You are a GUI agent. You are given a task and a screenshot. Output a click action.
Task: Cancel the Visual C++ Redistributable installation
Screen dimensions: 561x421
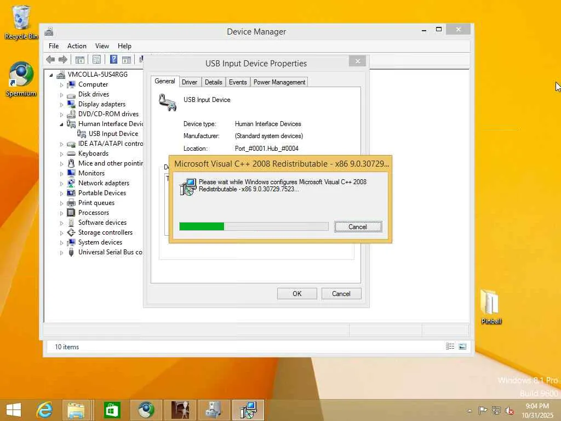pyautogui.click(x=358, y=226)
